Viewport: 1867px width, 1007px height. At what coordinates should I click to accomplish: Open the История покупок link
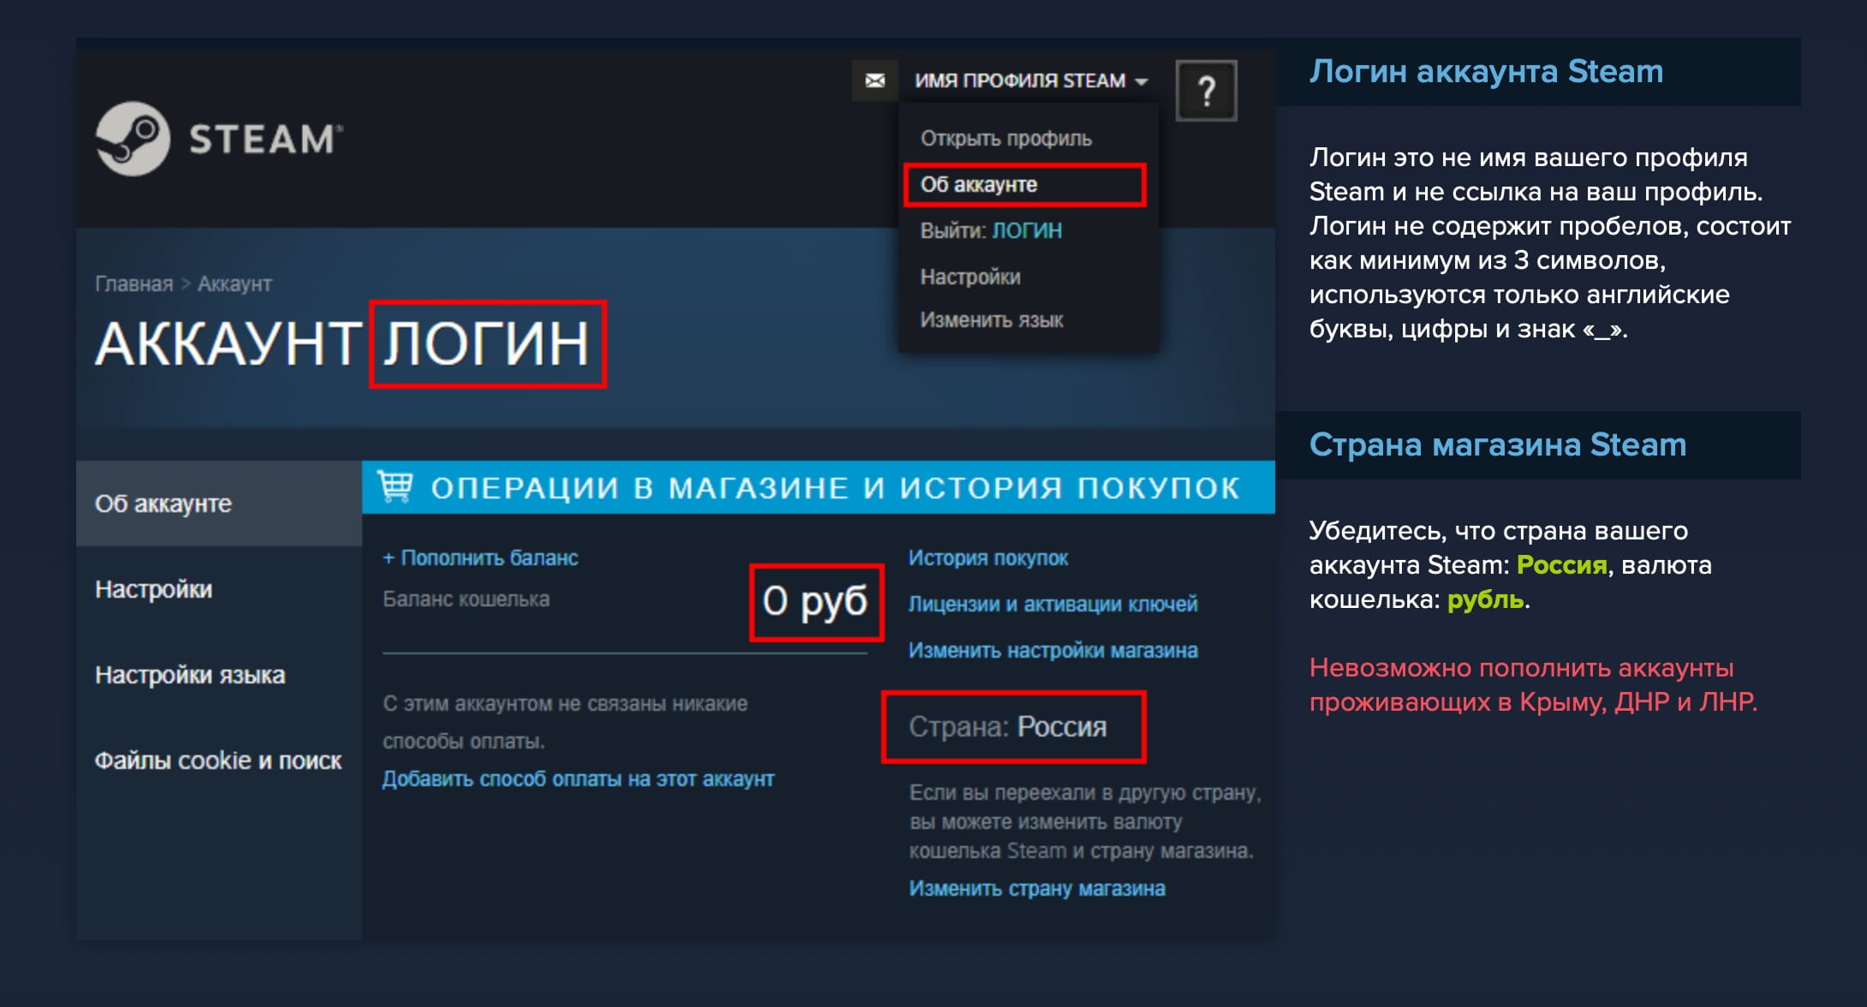(x=988, y=557)
